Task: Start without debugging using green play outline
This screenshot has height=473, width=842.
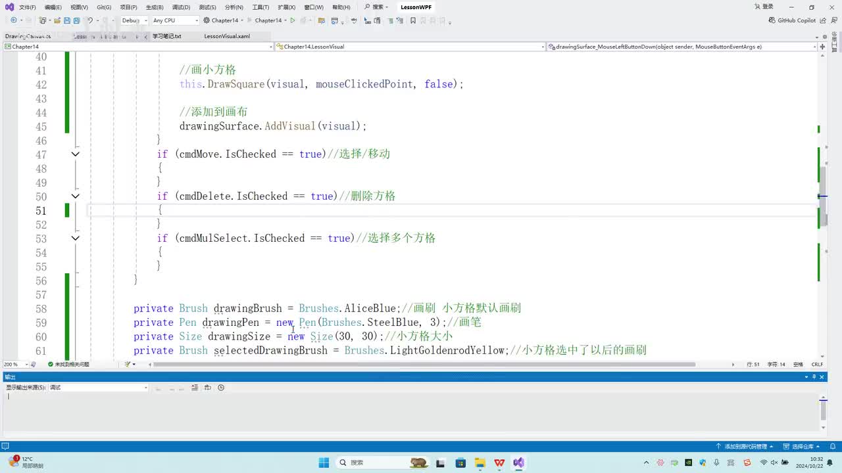Action: coord(293,20)
